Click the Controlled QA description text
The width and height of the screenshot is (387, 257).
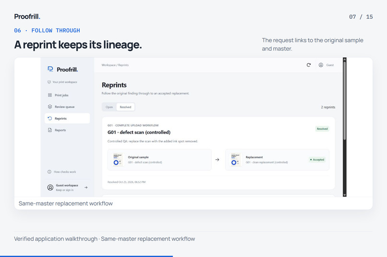153,141
